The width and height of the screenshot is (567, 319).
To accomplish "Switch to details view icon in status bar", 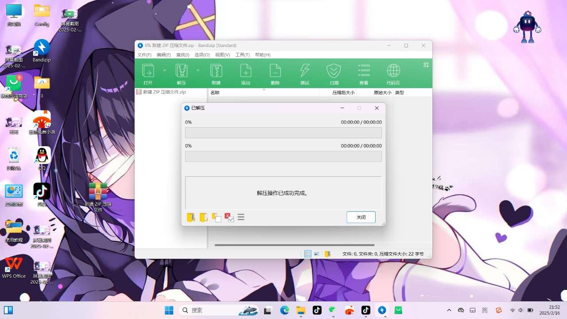I will 308,254.
